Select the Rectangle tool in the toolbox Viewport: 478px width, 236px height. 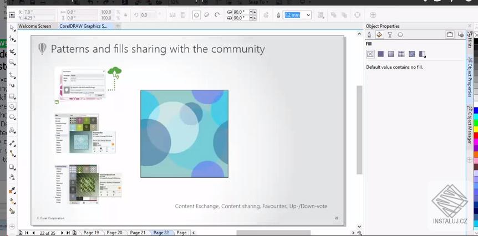(x=12, y=96)
